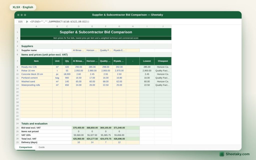Click the VAT value '55,327.50'
The height and width of the screenshot is (160, 256).
click(92, 135)
